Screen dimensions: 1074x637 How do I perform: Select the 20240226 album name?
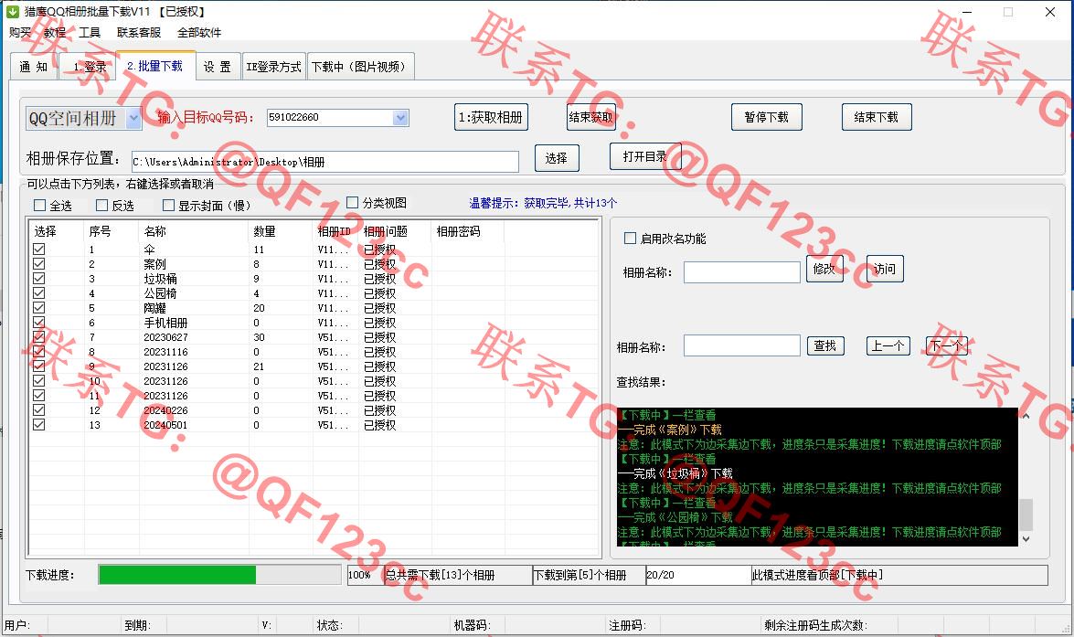click(165, 410)
